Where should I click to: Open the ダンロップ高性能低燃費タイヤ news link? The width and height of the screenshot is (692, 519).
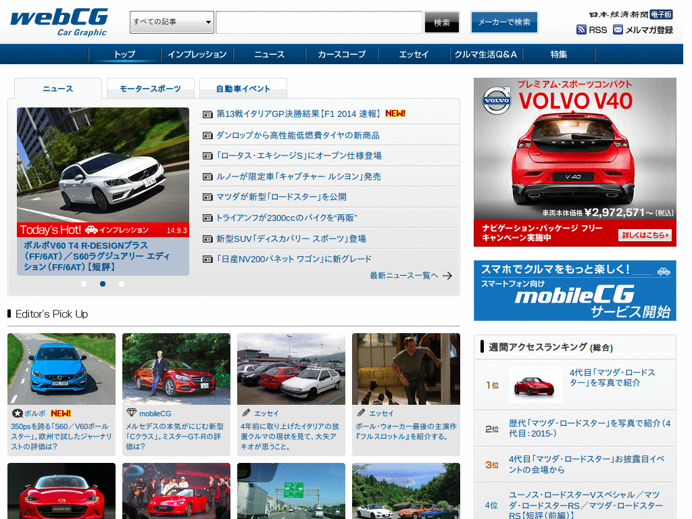[x=298, y=135]
